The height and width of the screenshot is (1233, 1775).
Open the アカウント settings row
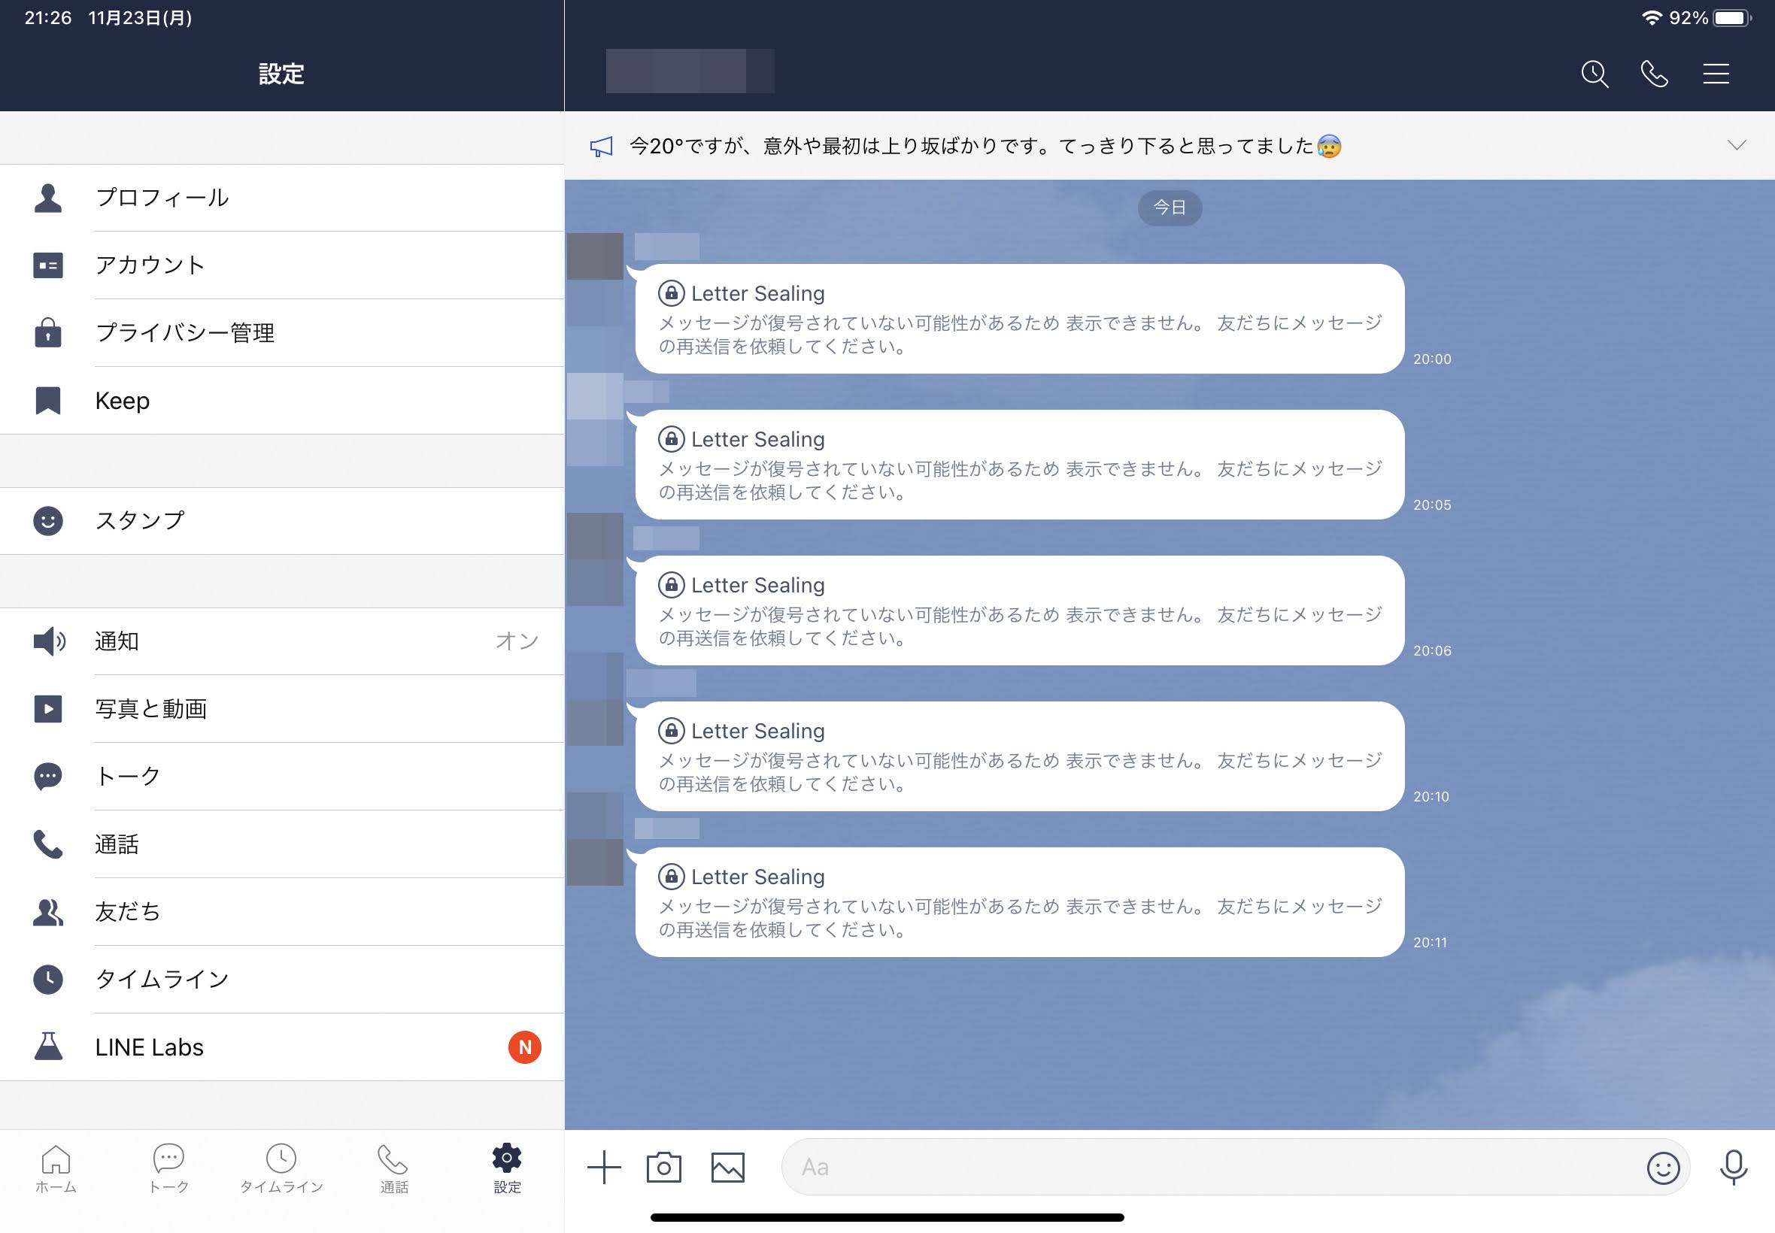pyautogui.click(x=282, y=265)
